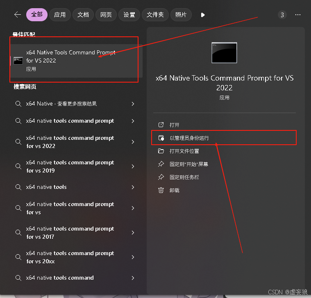The width and height of the screenshot is (311, 298).
Task: Click search icon beside 'x64 Native - 查看更多搜索结果'
Action: [18, 104]
